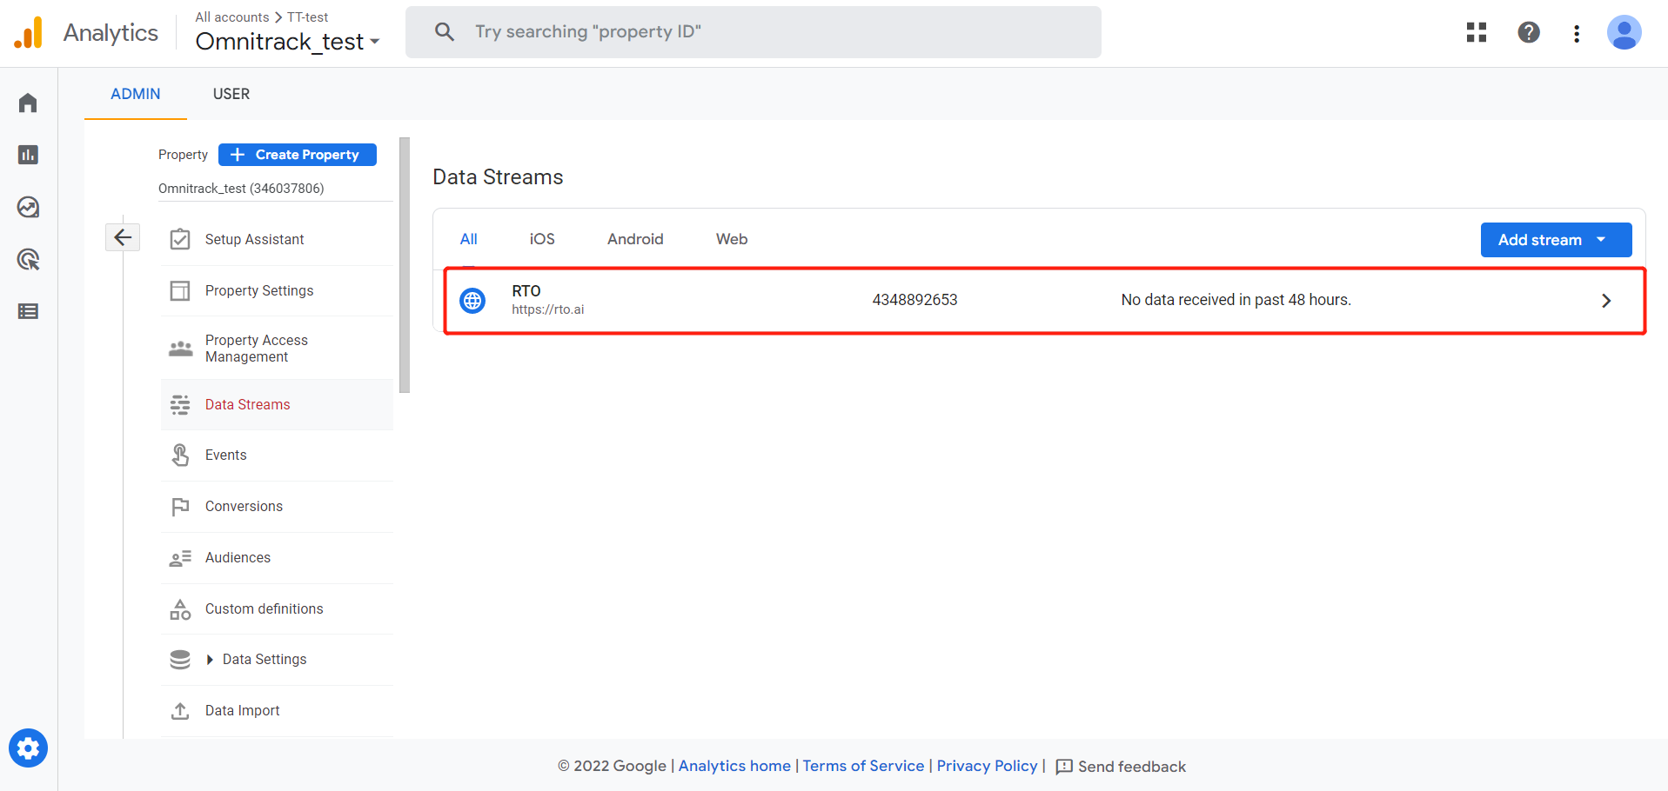Open the Events menu item
This screenshot has height=791, width=1668.
(278, 455)
